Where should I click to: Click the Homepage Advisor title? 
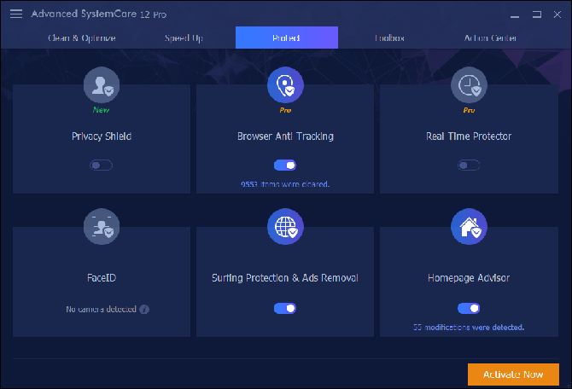469,278
